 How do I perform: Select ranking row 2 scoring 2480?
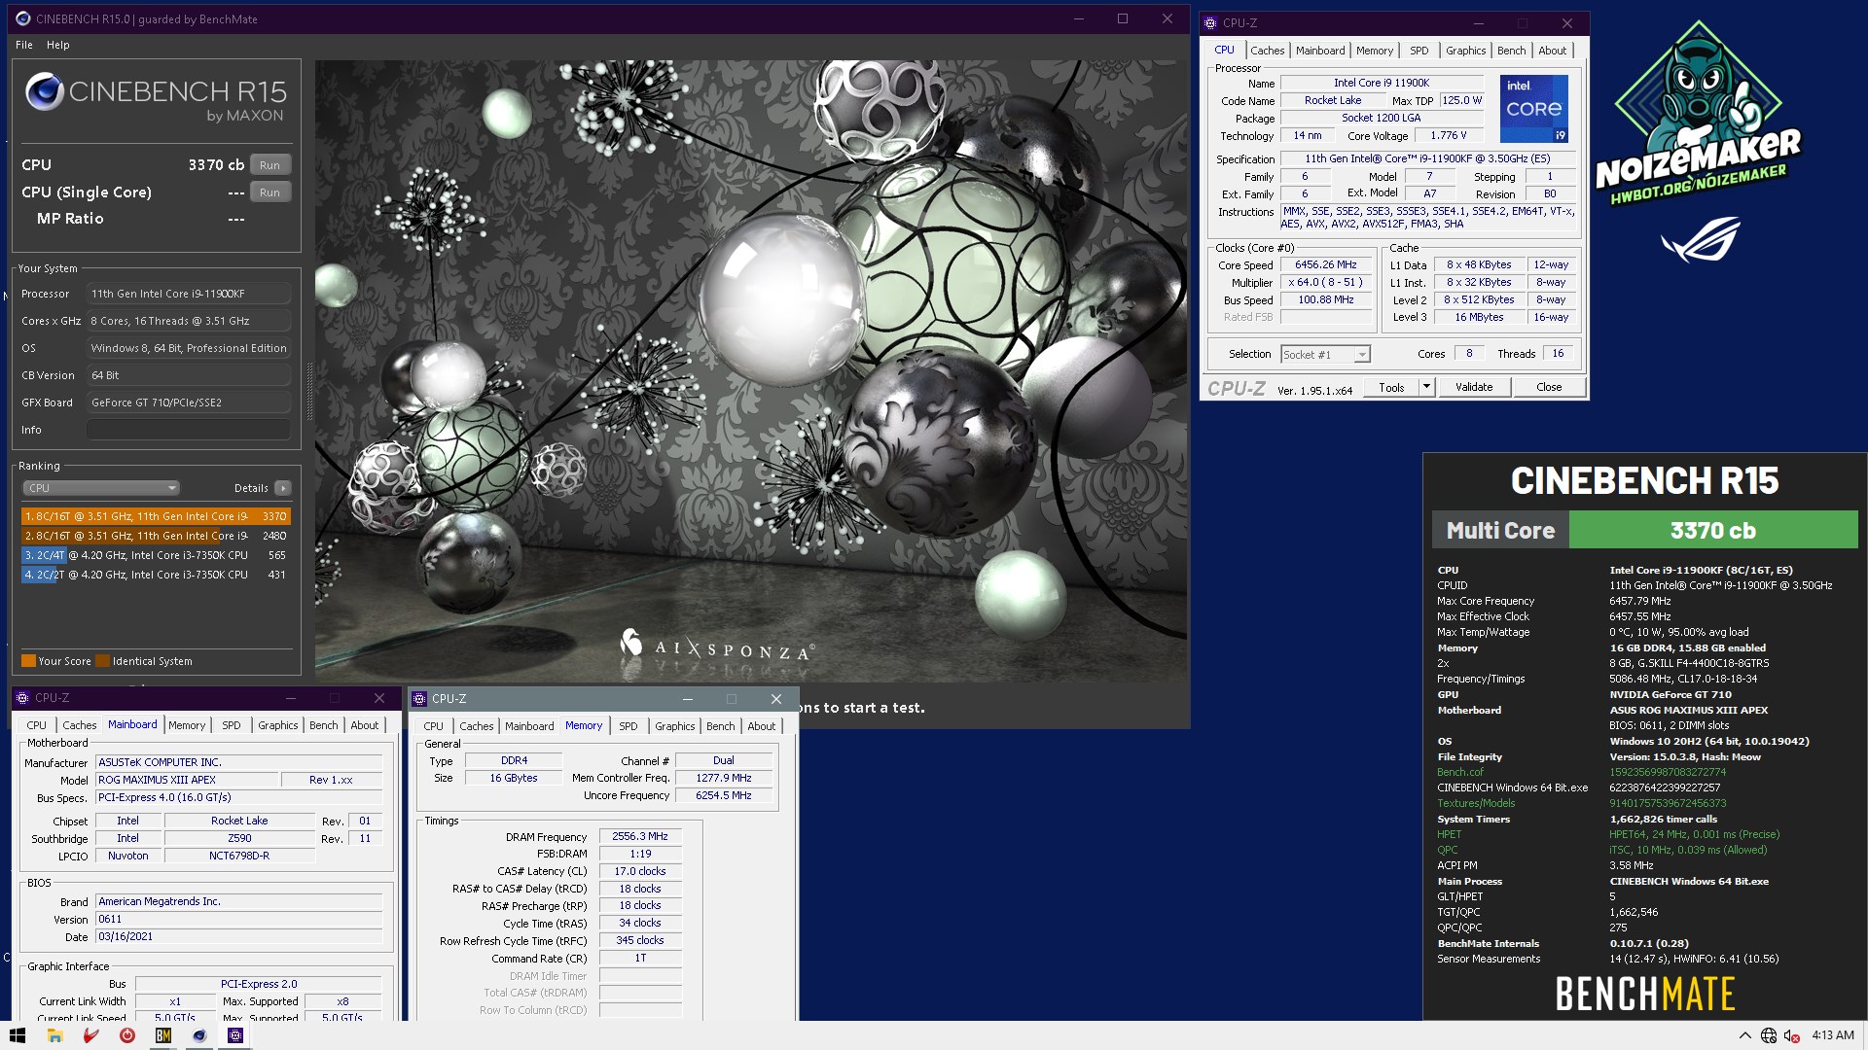click(156, 536)
